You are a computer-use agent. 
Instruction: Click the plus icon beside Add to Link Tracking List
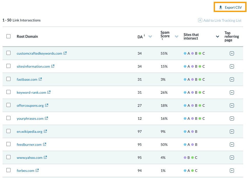[200, 20]
